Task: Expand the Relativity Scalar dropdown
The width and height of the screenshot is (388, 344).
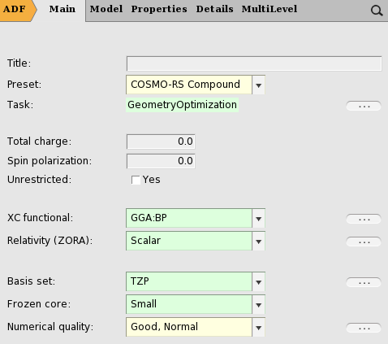Action: (x=196, y=241)
